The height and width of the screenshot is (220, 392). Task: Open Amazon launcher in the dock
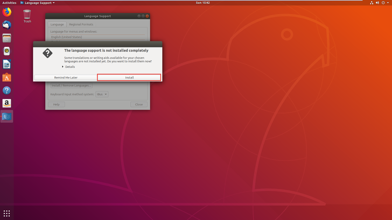tap(7, 103)
